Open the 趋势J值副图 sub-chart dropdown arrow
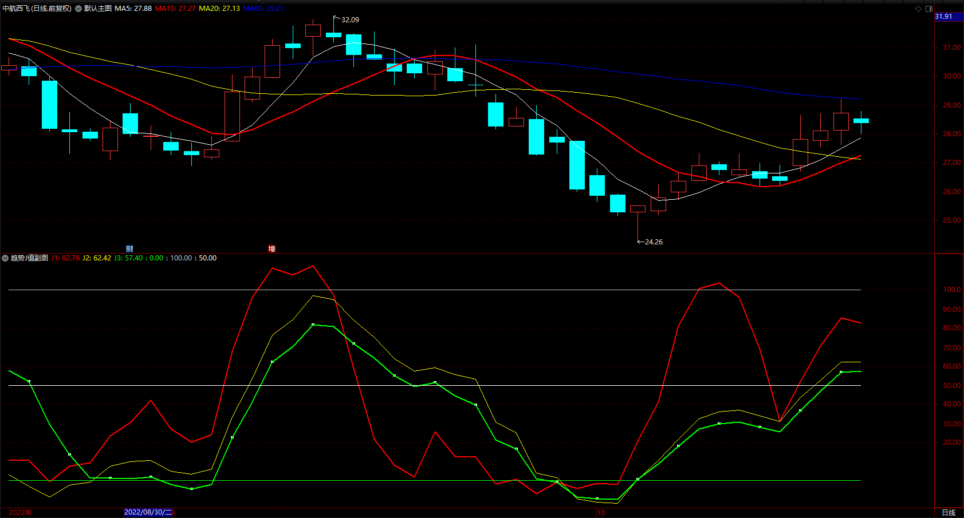The height and width of the screenshot is (518, 964). pyautogui.click(x=5, y=258)
